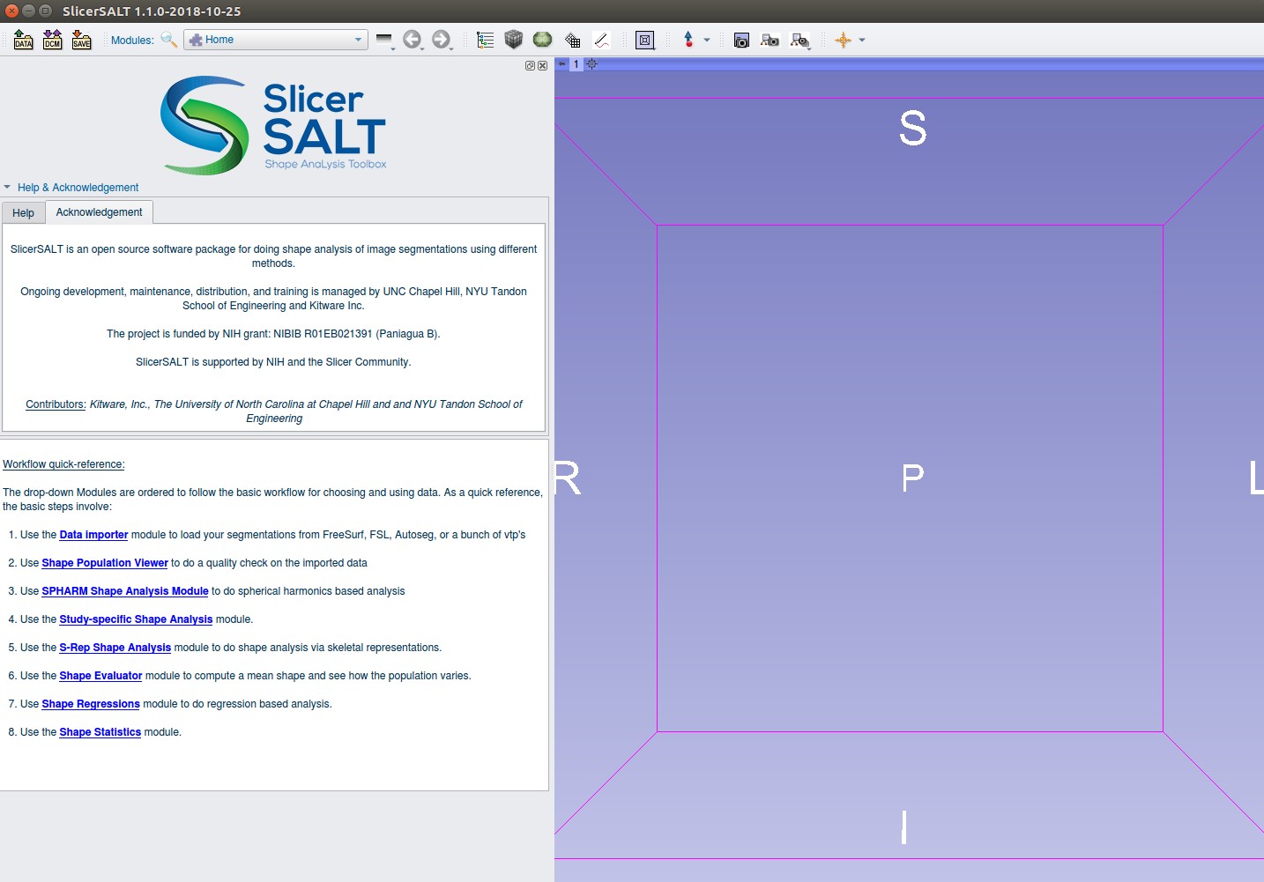1264x882 pixels.
Task: Open the Volume Rendering cube icon
Action: point(514,40)
